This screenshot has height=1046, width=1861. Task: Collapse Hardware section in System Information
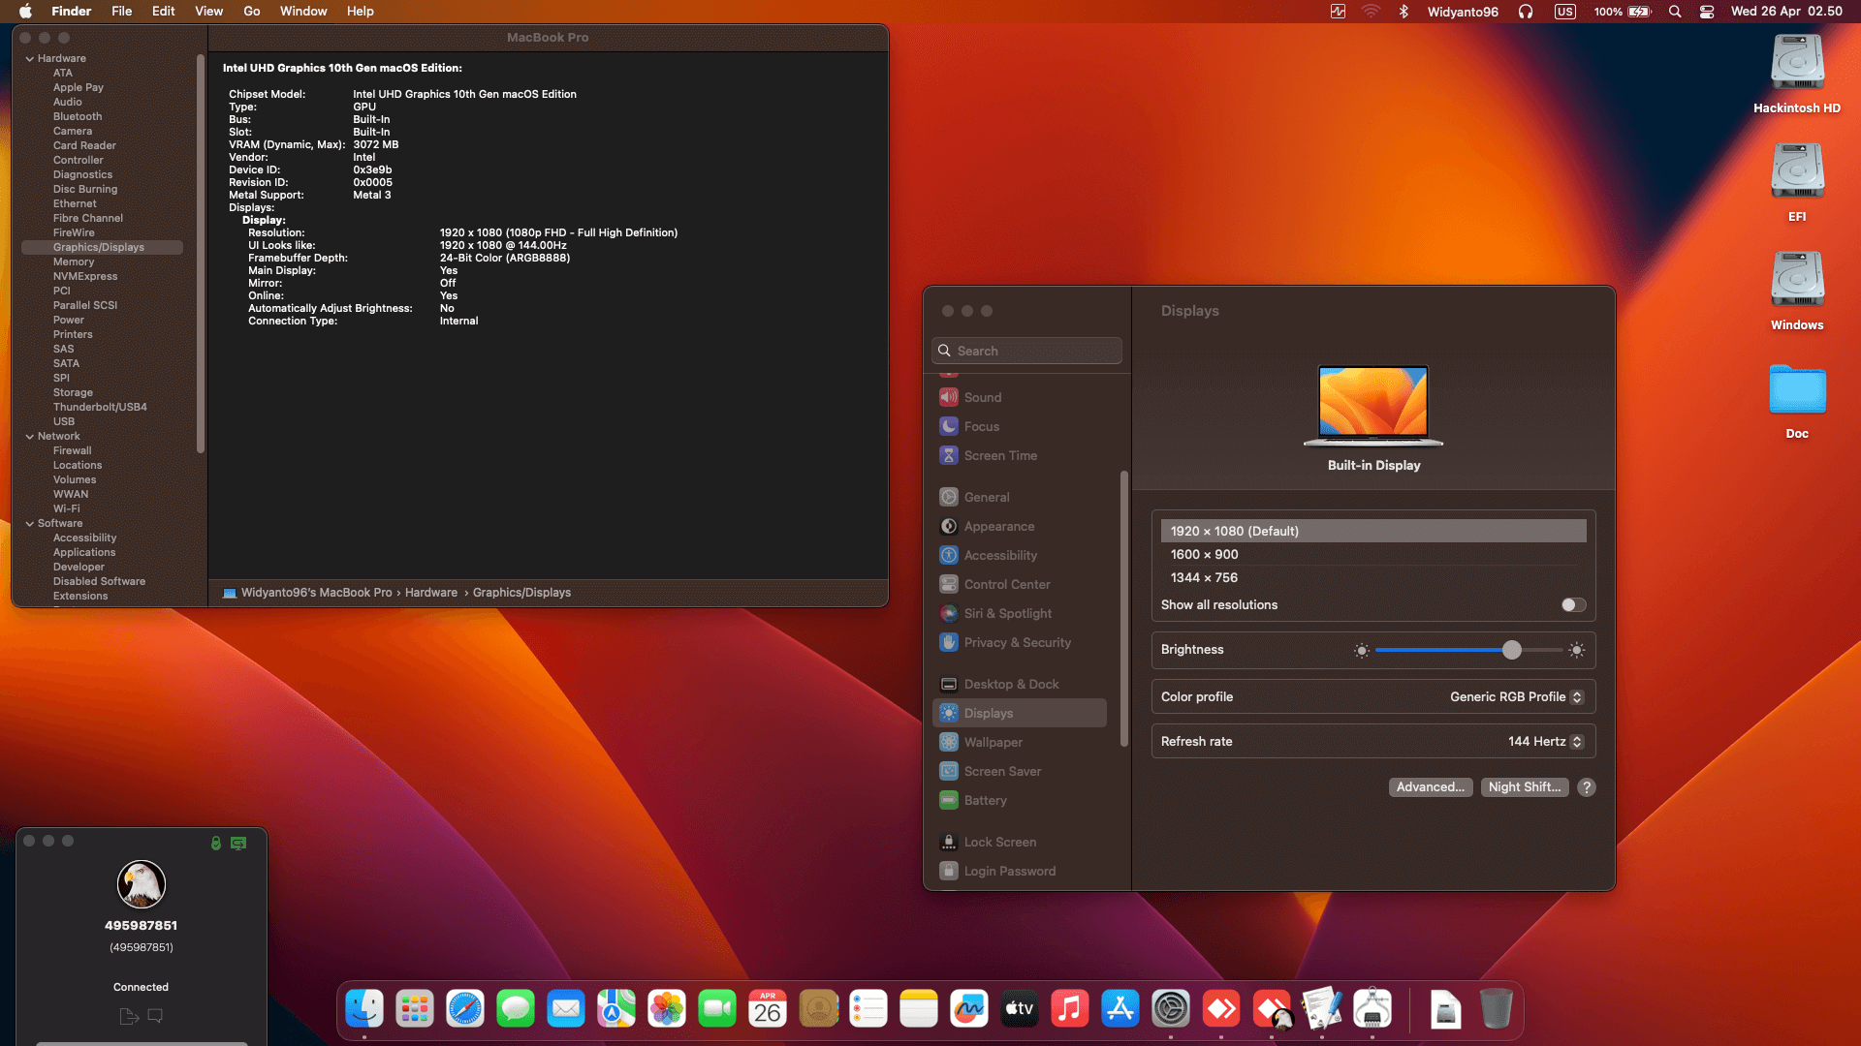pos(30,59)
